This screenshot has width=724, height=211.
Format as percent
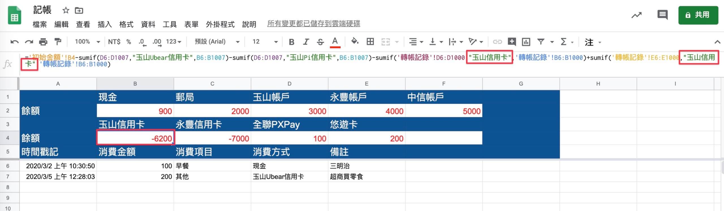point(129,42)
